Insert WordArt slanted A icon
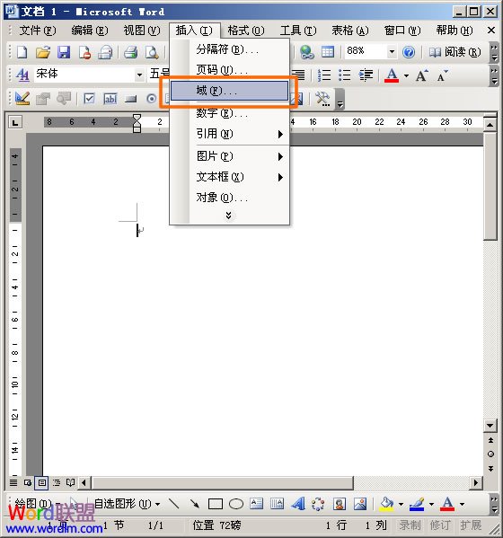This screenshot has height=538, width=503. tap(298, 504)
